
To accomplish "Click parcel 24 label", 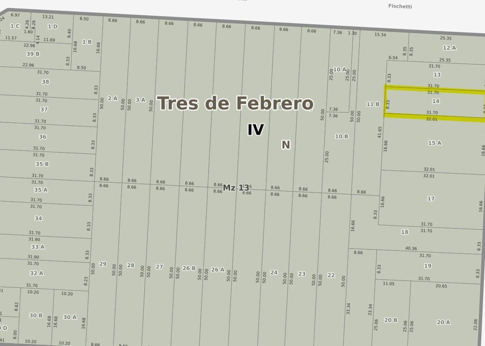I will 274,272.
